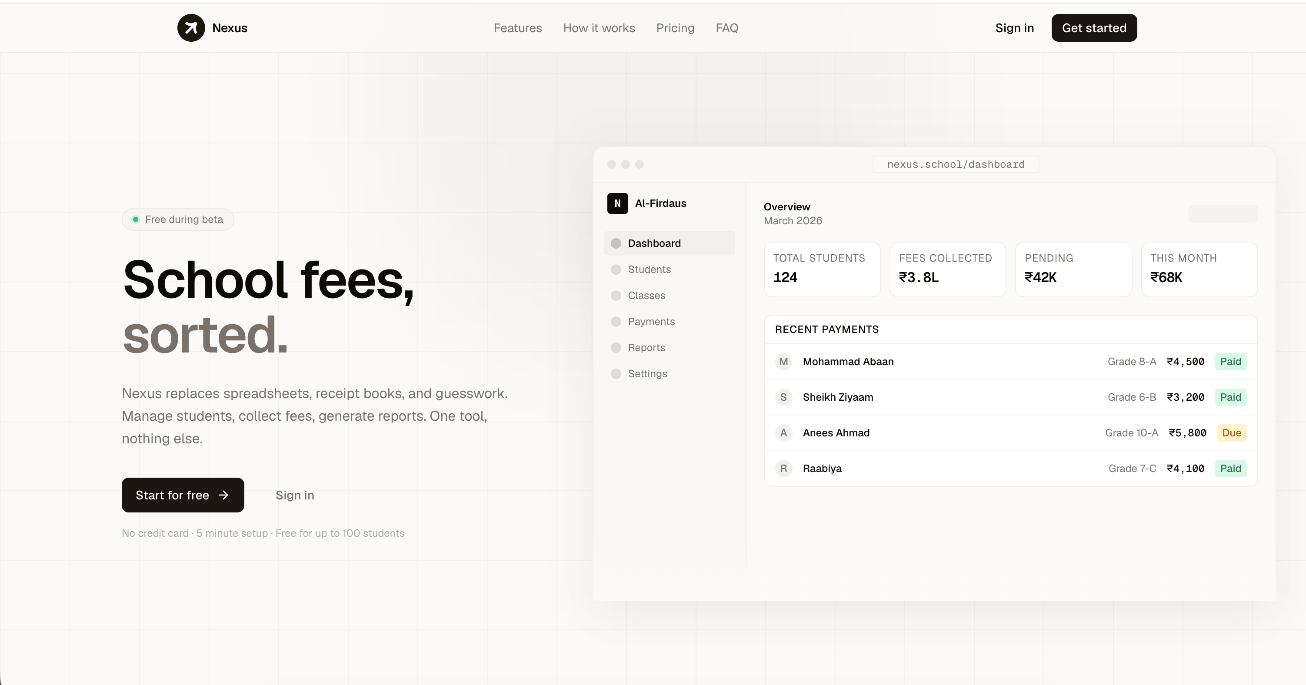
Task: Open the Al-Firdaus school avatar
Action: [617, 203]
